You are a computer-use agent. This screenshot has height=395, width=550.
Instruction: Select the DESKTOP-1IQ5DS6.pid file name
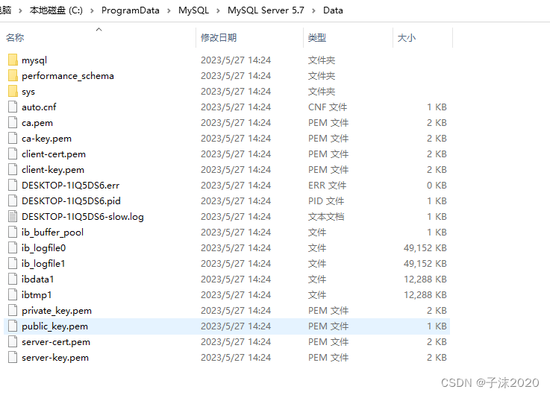coord(71,201)
